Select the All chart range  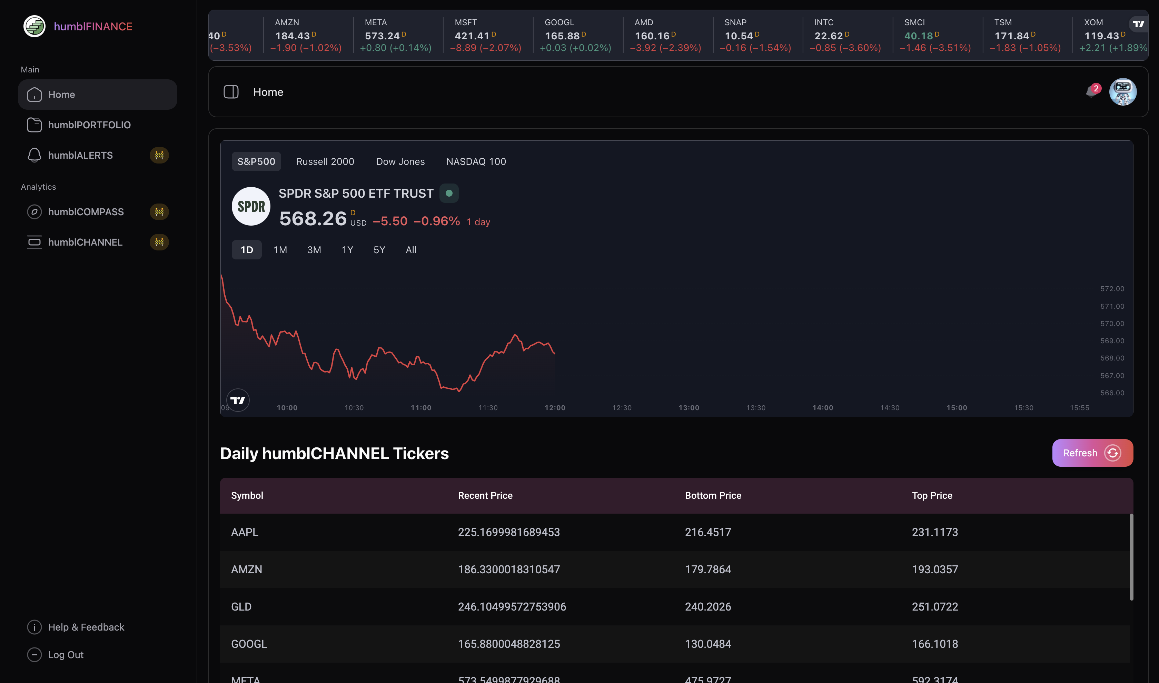(x=411, y=250)
